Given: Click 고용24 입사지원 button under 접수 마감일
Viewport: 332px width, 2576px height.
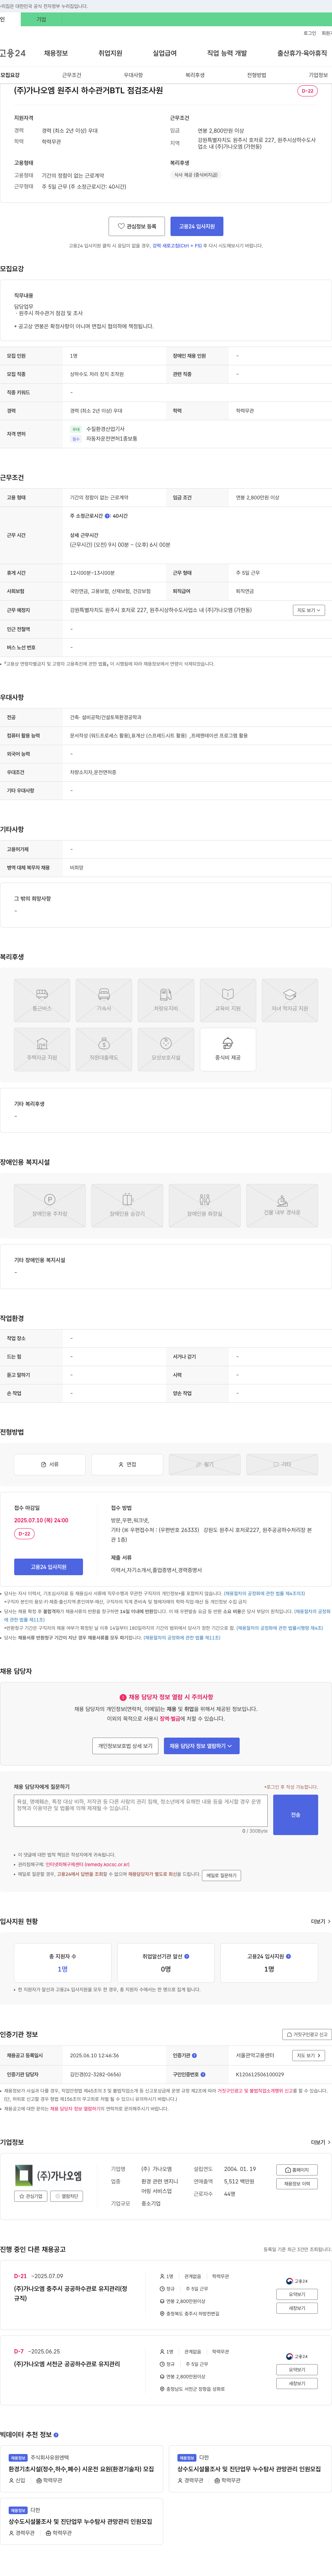Looking at the screenshot, I should coord(48,1567).
